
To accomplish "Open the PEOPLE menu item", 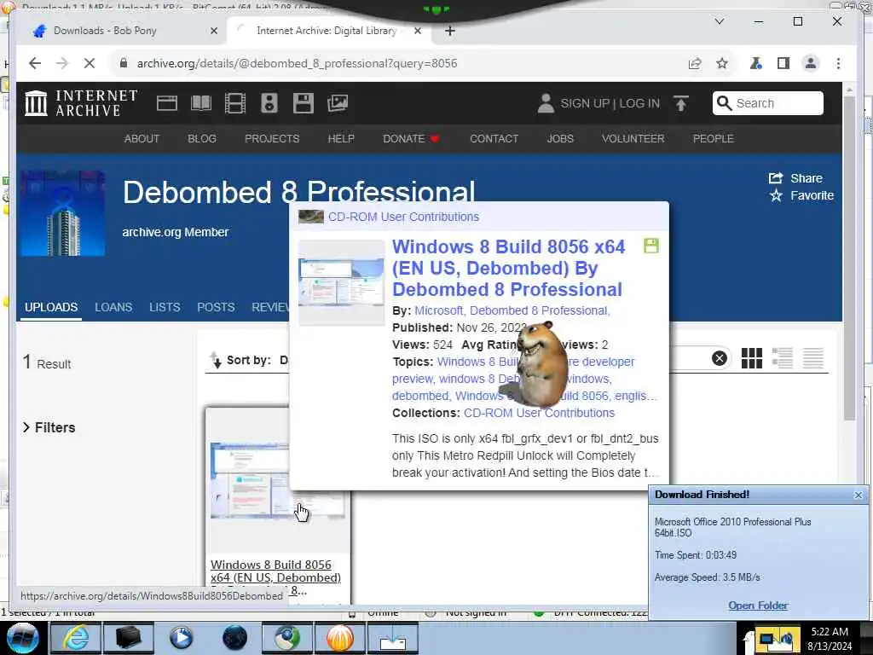I will pos(714,139).
